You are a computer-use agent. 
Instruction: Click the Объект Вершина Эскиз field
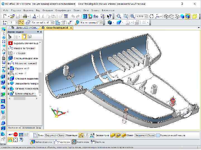(x=145, y=135)
